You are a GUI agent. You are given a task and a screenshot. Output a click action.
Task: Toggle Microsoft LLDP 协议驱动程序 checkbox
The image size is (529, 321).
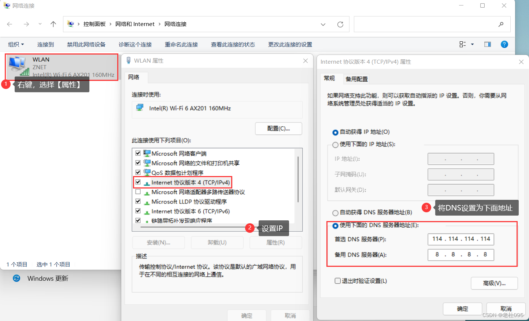[138, 201]
